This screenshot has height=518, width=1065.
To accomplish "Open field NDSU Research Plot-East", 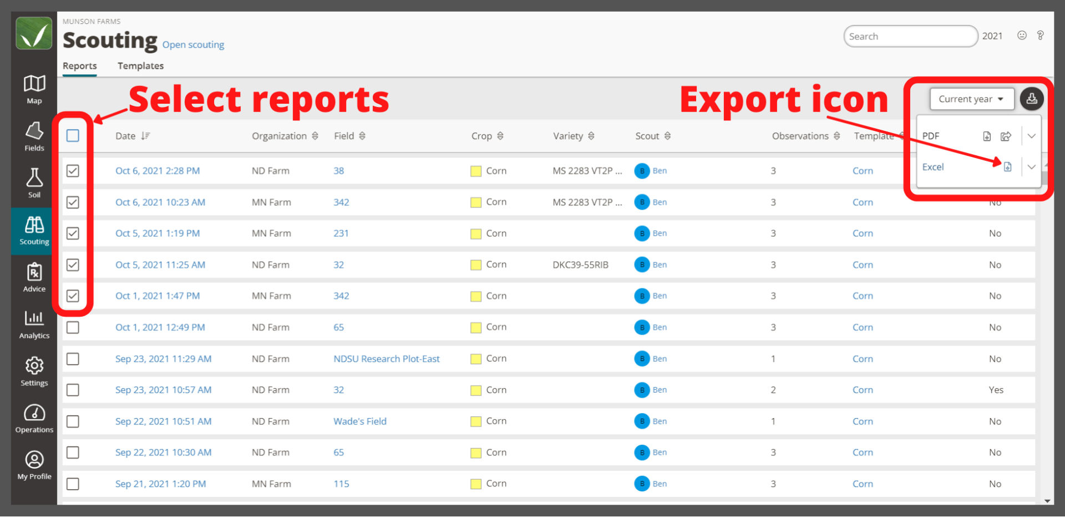I will click(x=387, y=359).
